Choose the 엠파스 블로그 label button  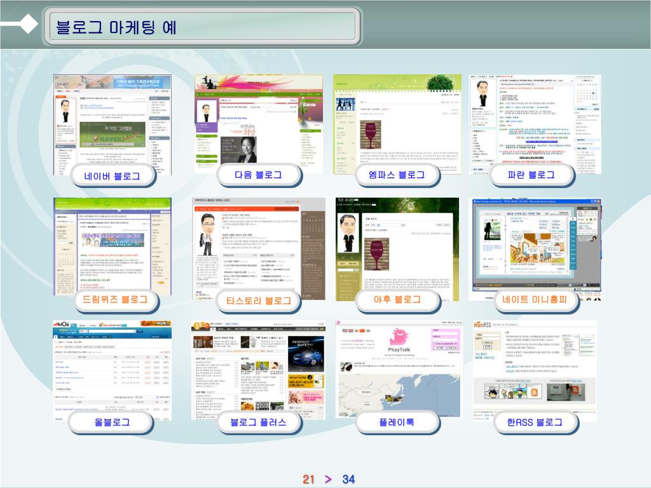pyautogui.click(x=397, y=175)
